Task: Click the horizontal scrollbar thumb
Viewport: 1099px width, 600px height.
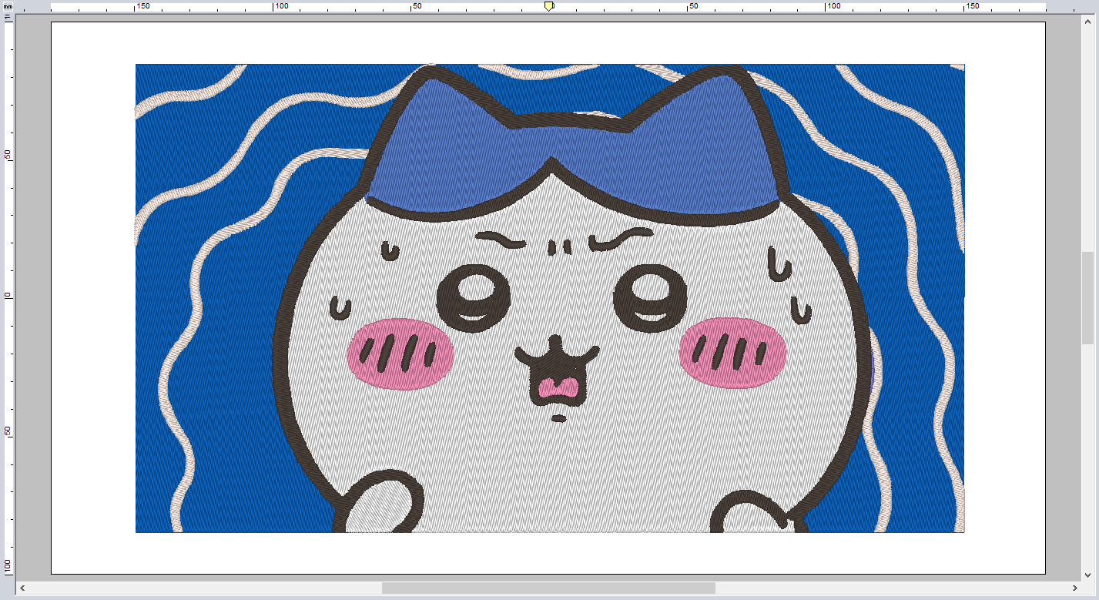Action: [548, 588]
